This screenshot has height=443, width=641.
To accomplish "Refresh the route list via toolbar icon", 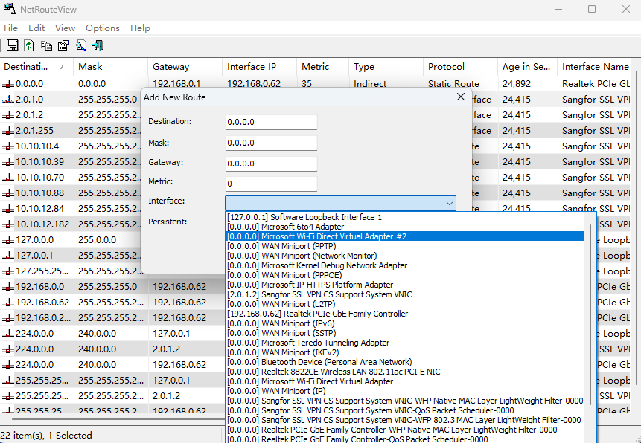I will (29, 45).
